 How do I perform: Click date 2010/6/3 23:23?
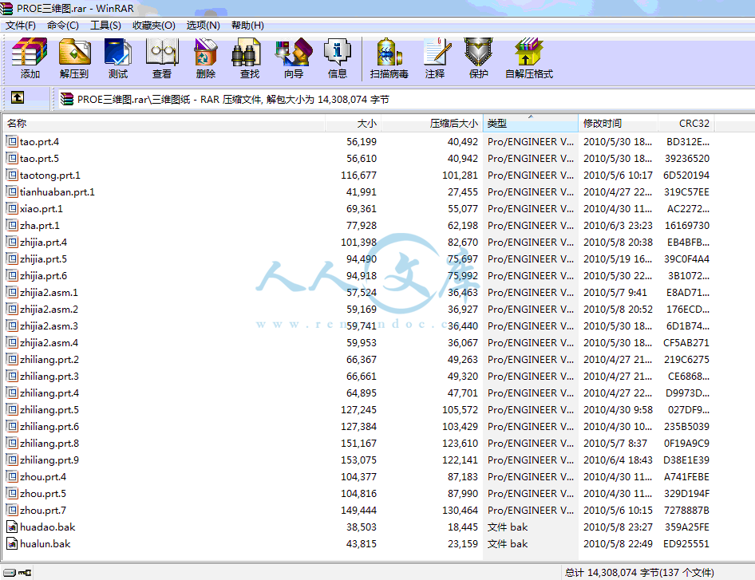[x=618, y=225]
